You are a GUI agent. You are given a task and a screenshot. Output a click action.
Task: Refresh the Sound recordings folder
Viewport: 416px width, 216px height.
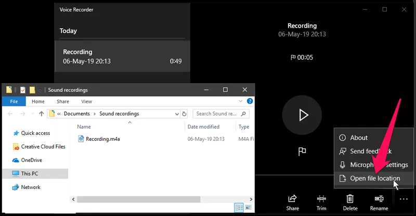(x=184, y=114)
